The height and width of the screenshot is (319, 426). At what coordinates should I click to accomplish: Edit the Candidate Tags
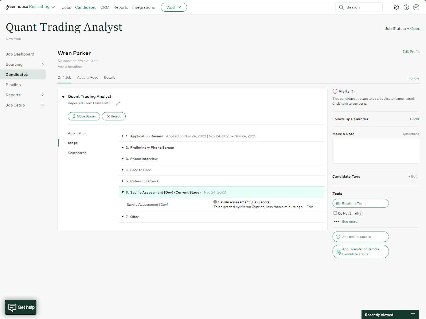pyautogui.click(x=413, y=176)
